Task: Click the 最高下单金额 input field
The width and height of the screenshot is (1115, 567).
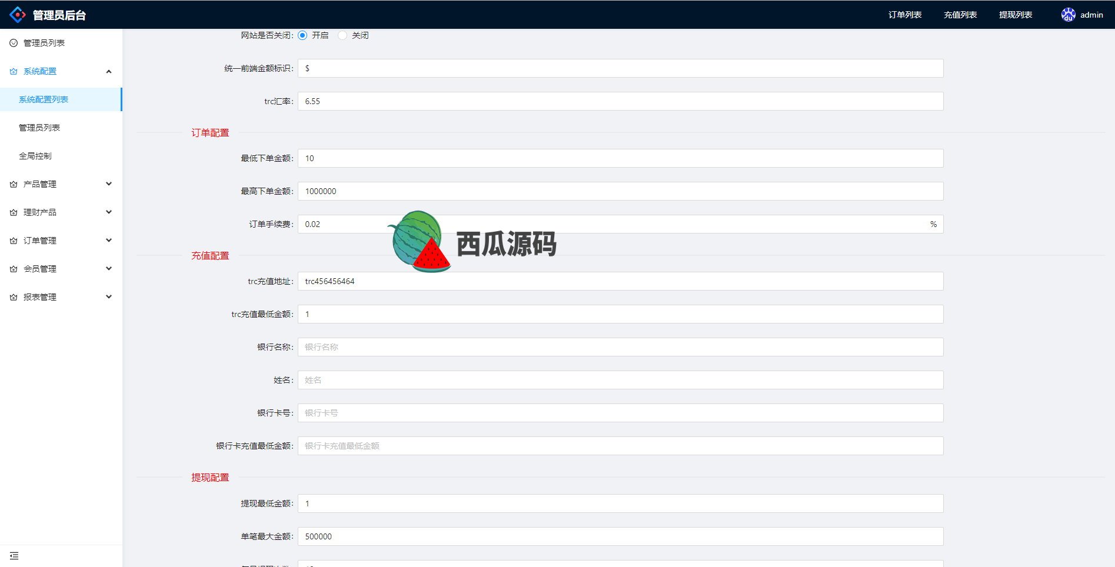Action: pyautogui.click(x=621, y=191)
